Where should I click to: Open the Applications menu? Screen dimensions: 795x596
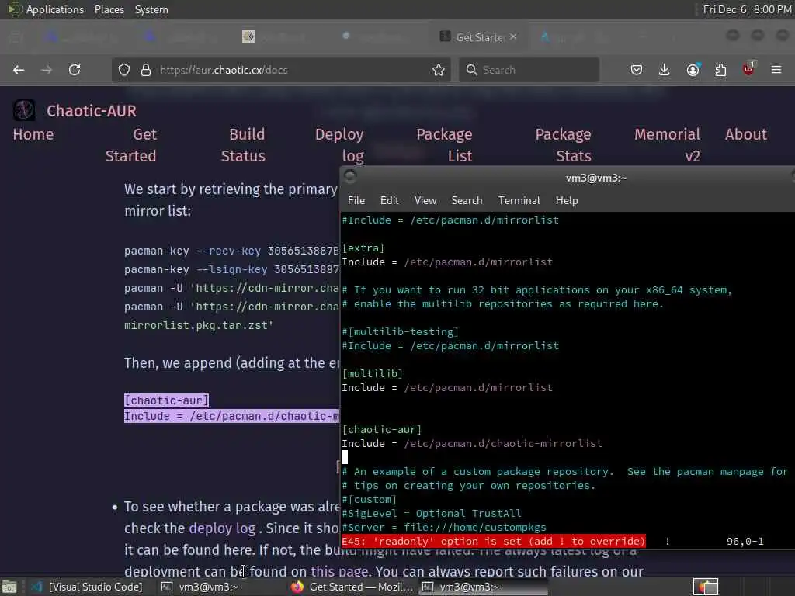pos(55,9)
